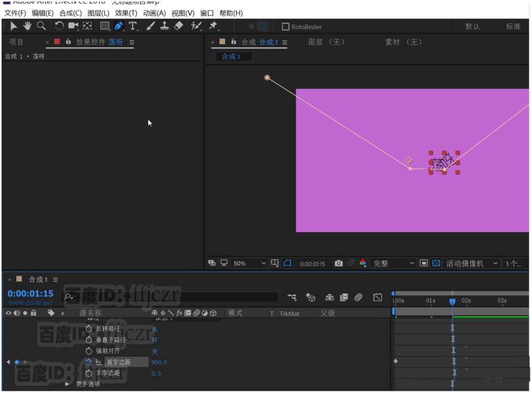
Task: Click the 950.0 value of 首字边距
Action: point(159,362)
